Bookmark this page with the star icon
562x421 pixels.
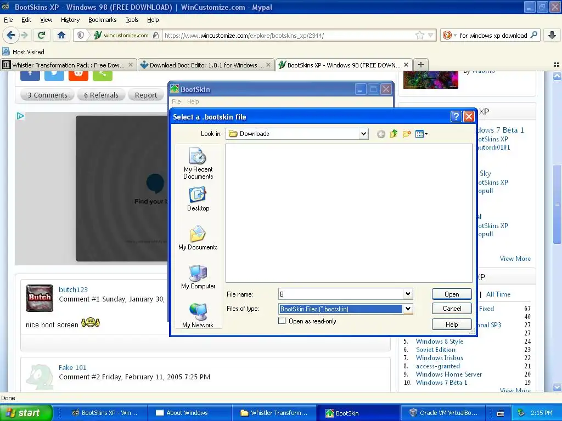pos(420,35)
